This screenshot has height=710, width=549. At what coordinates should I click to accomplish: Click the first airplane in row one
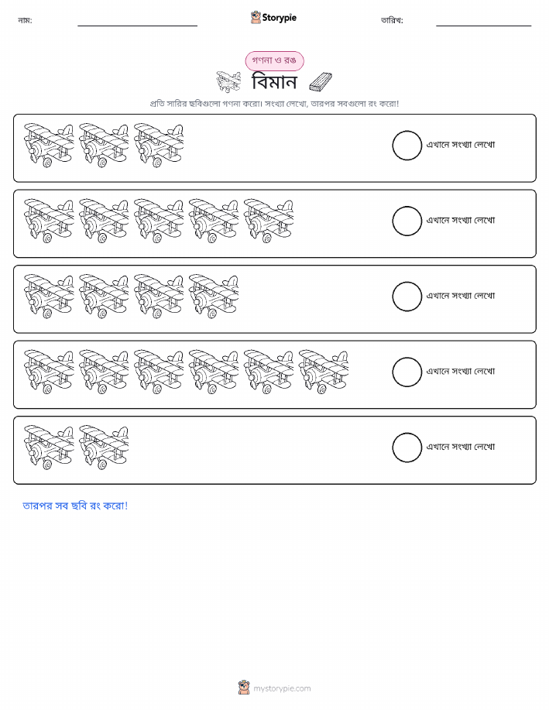point(49,145)
